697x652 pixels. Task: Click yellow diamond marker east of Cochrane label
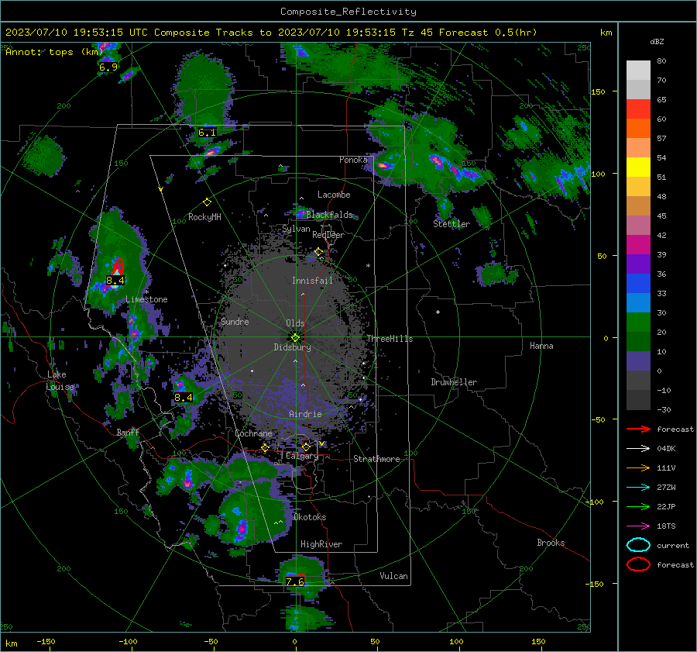pyautogui.click(x=266, y=448)
